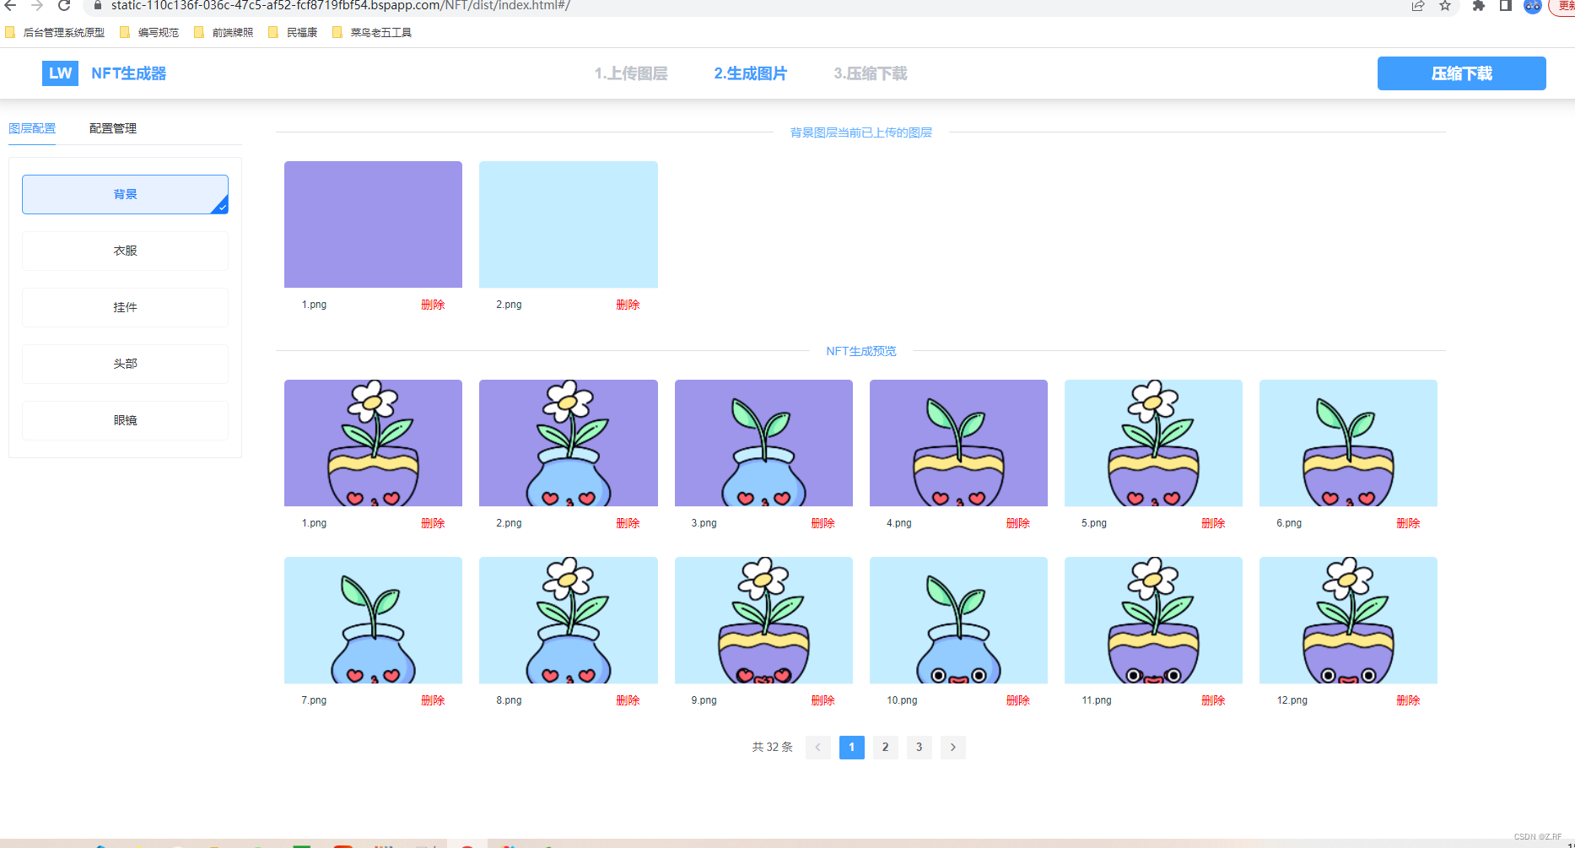
Task: Open the browser extensions puzzle icon
Action: pyautogui.click(x=1477, y=7)
